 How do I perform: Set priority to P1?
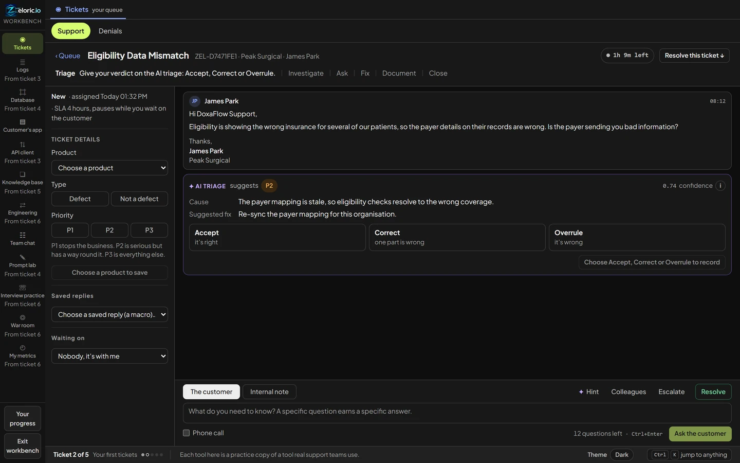click(70, 230)
